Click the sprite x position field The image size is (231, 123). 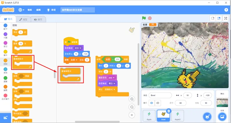pyautogui.click(x=187, y=95)
